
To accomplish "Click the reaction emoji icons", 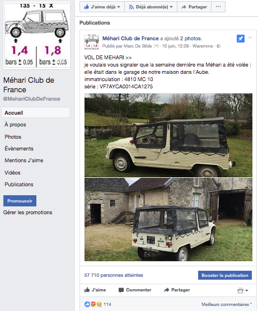I will (x=93, y=304).
